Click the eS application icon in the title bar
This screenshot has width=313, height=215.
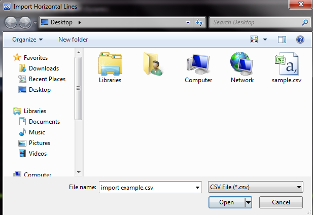[x=7, y=7]
